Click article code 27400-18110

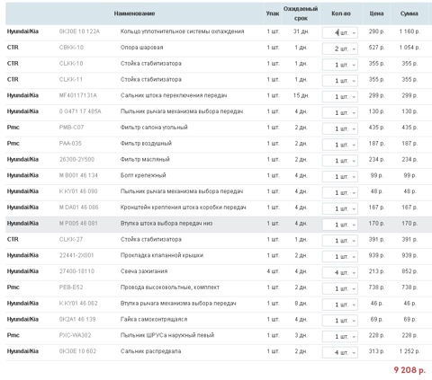[76, 271]
